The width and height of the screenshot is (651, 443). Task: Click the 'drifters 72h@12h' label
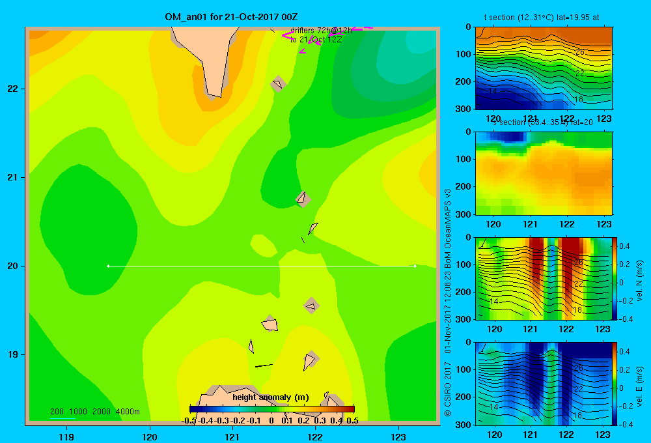point(321,31)
